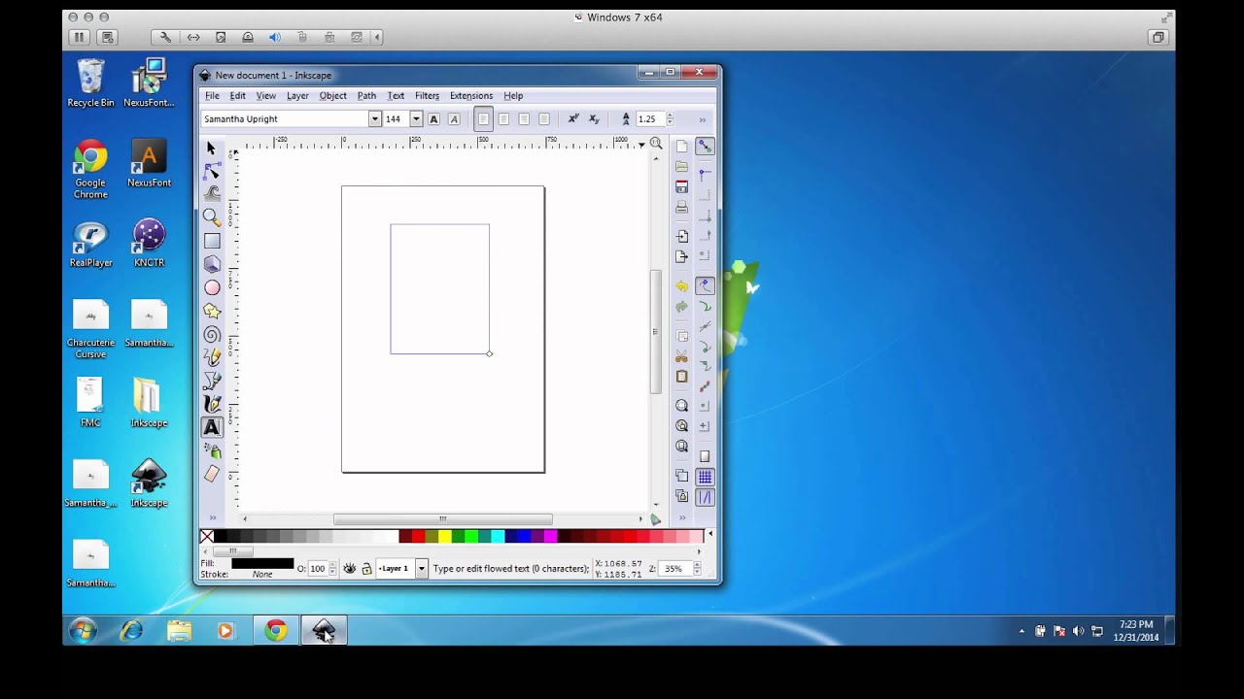Open the Edit menu

click(237, 96)
